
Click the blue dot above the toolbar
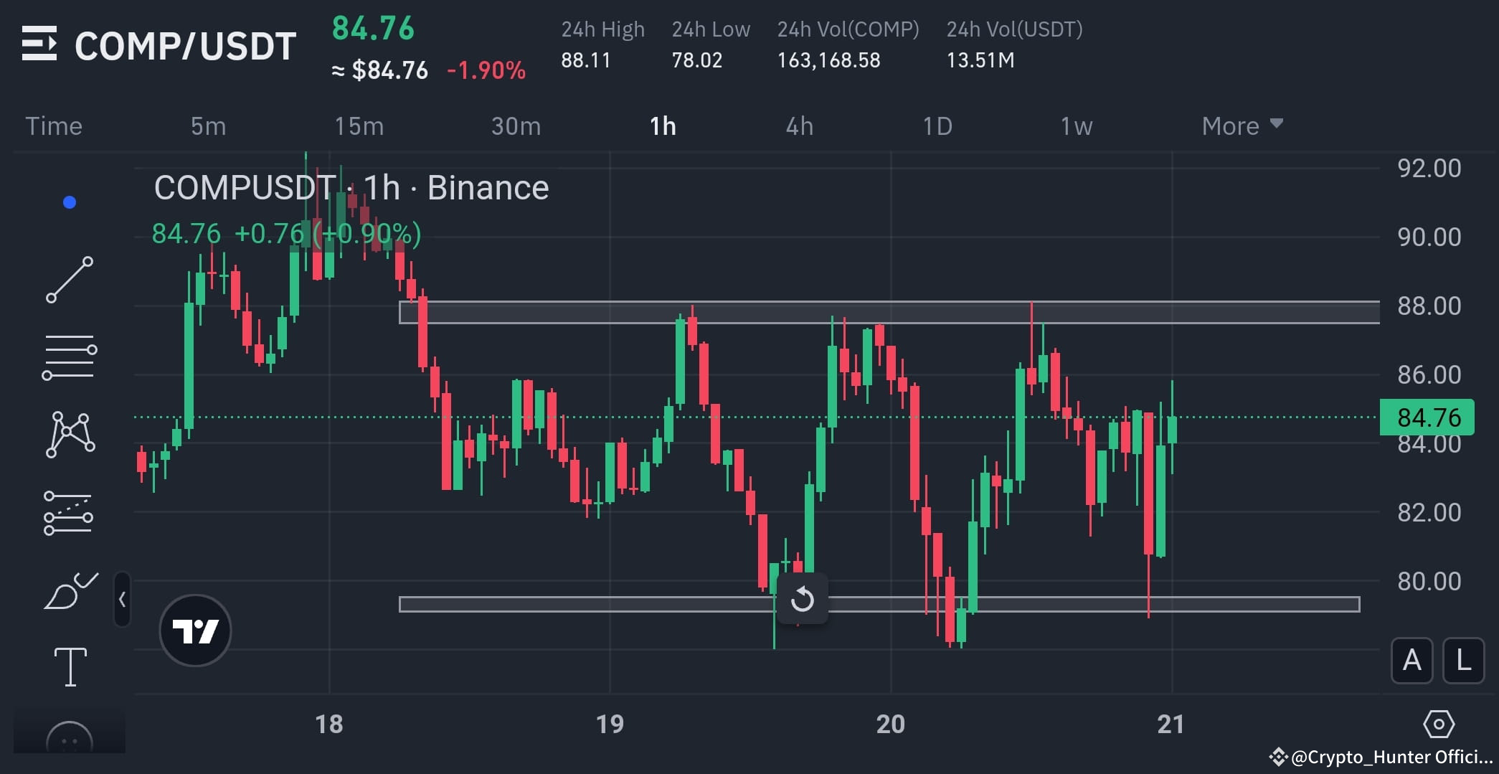point(69,202)
